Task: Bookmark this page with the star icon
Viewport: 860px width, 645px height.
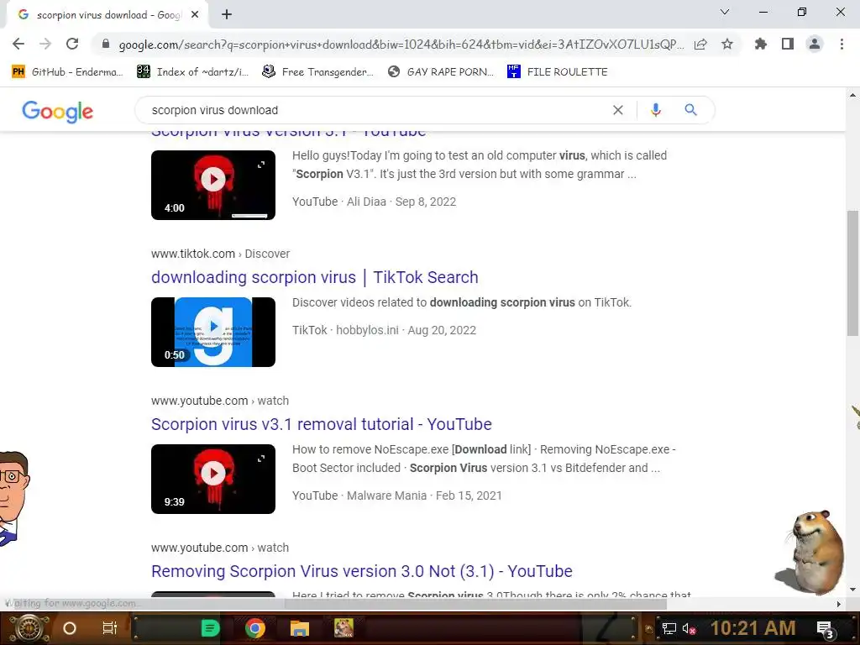Action: (727, 44)
